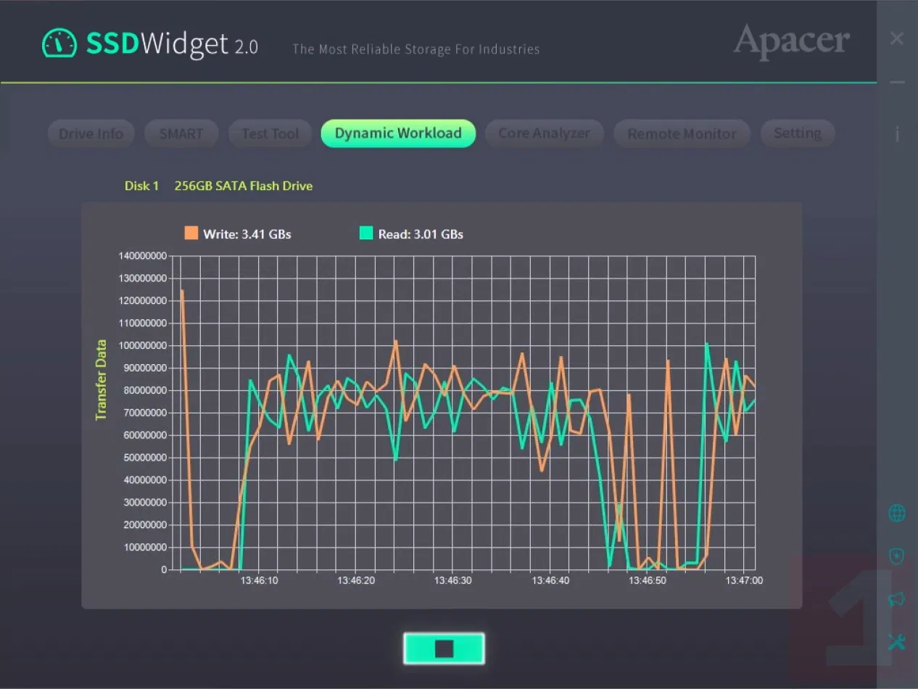Minimize the SSDWidget window
The width and height of the screenshot is (918, 689).
[897, 82]
